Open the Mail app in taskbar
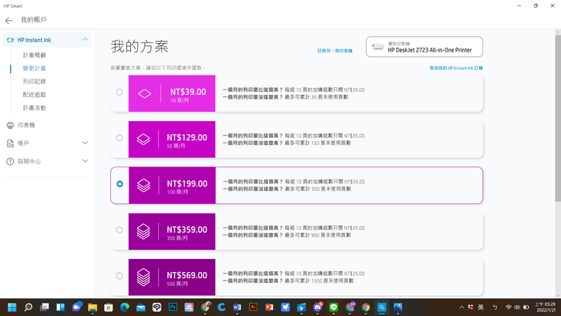This screenshot has width=561, height=316. pyautogui.click(x=140, y=307)
